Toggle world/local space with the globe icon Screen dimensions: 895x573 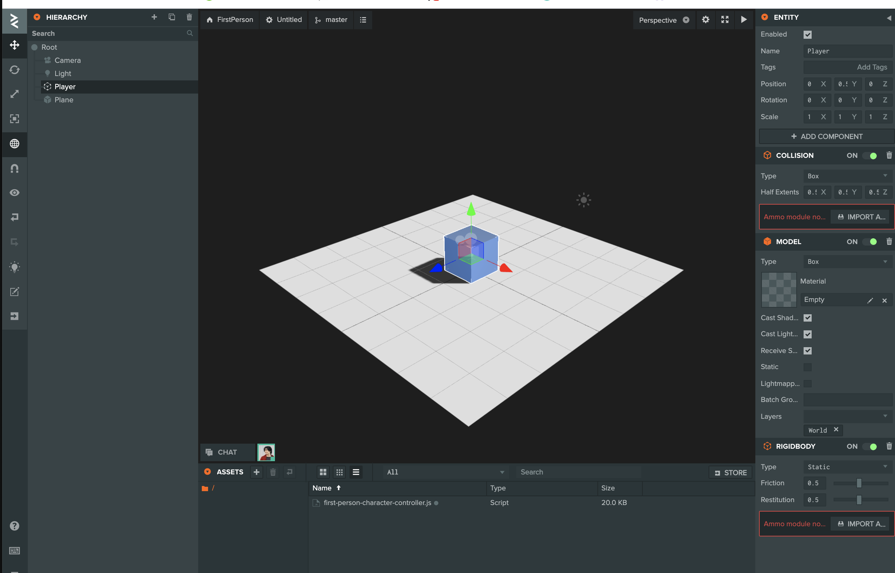[x=15, y=144]
